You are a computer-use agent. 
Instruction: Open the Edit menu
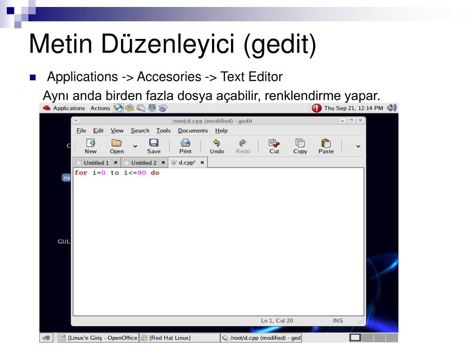click(98, 130)
